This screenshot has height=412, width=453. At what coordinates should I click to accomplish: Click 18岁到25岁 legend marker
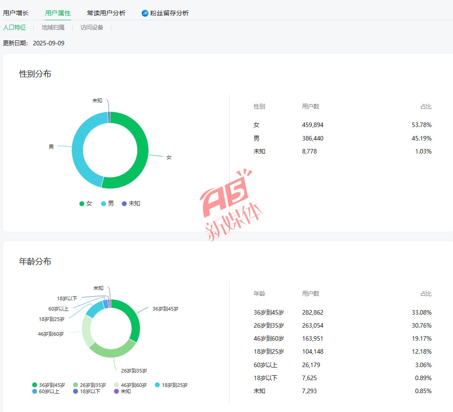157,385
